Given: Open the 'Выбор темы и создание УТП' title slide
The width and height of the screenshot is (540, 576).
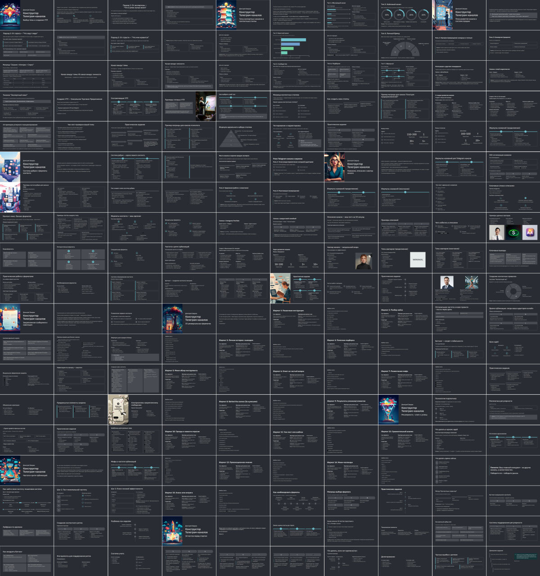Looking at the screenshot, I should (x=27, y=15).
